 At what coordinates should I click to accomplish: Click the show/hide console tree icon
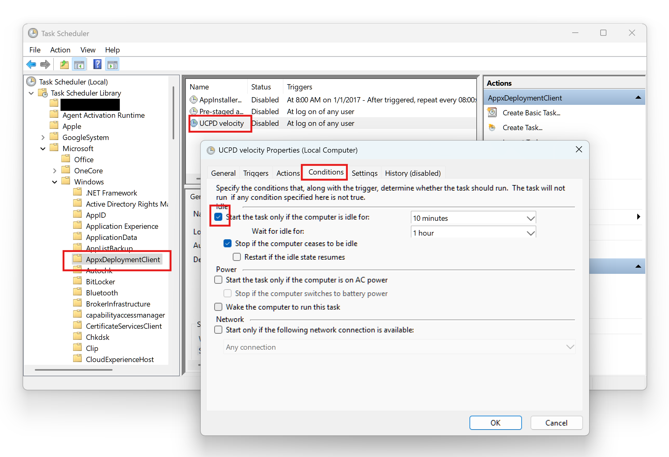79,64
